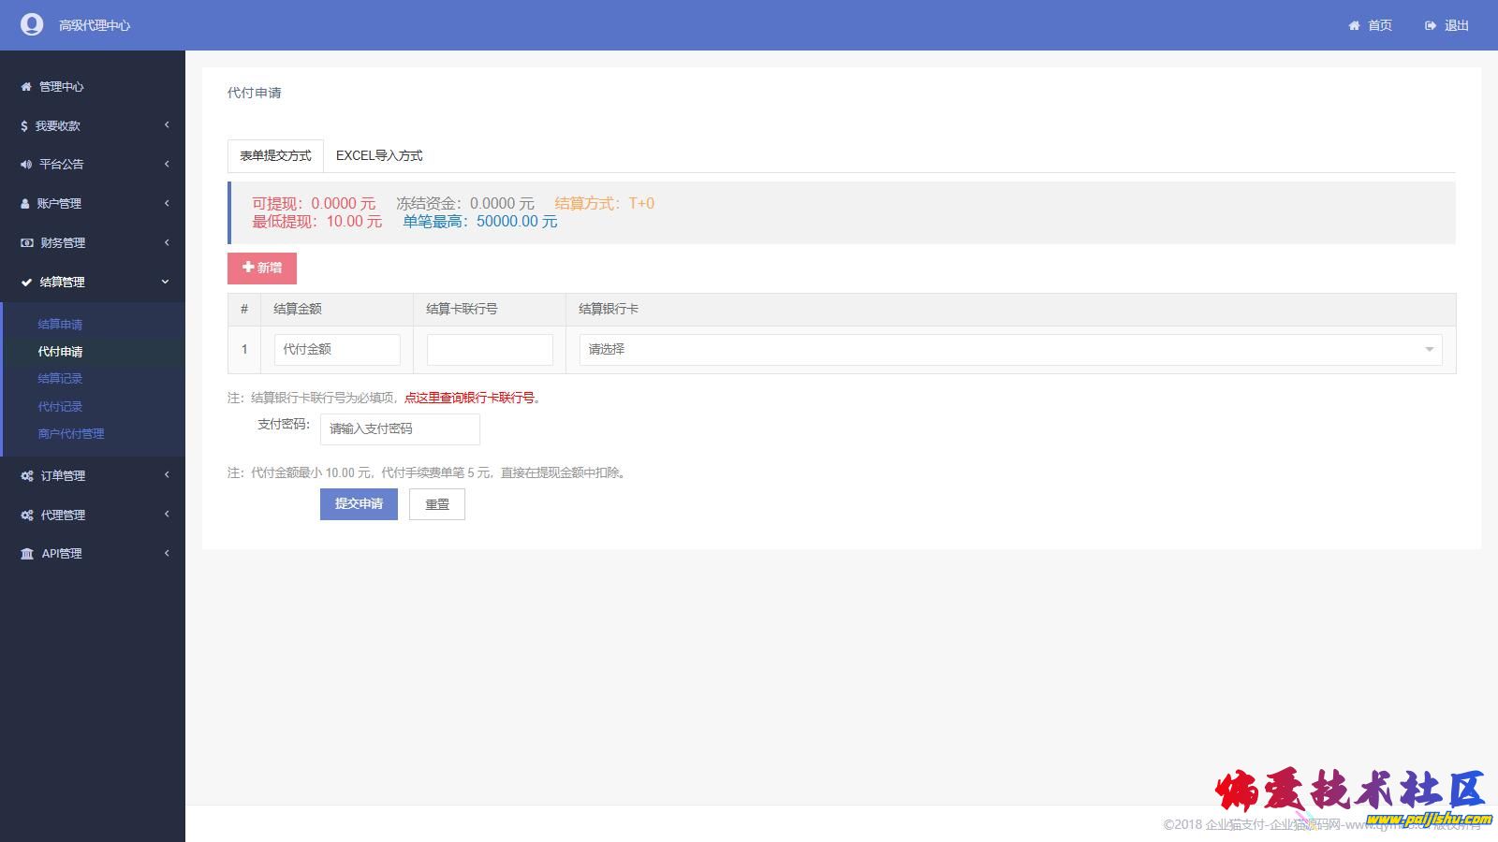Open 代付记录 in the sidebar
This screenshot has height=842, width=1498.
60,407
